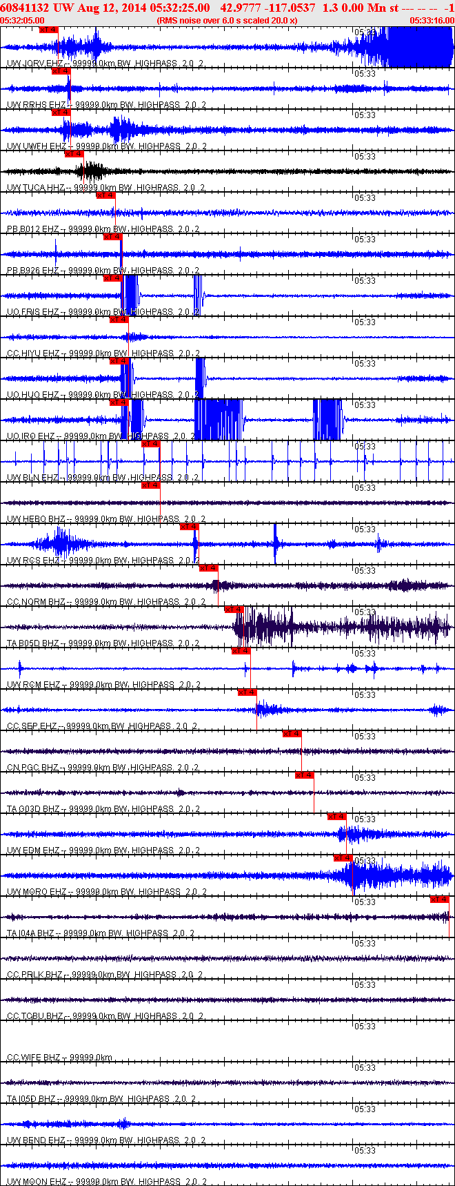Click the red pick flag on UW BLN trace

coord(151,444)
